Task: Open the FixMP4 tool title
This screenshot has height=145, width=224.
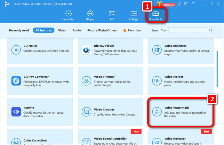Action: click(x=29, y=108)
